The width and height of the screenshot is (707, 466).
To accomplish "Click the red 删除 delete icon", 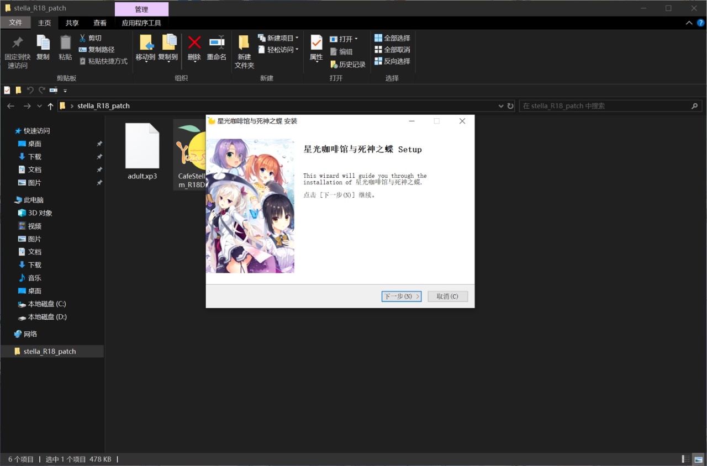I will tap(194, 43).
